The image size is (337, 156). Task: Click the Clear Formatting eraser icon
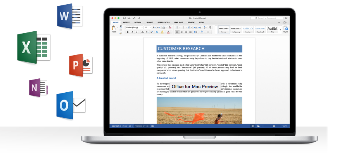coord(170,27)
